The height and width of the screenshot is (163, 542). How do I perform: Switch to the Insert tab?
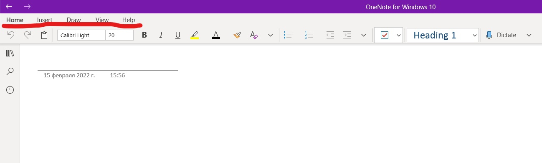click(45, 20)
